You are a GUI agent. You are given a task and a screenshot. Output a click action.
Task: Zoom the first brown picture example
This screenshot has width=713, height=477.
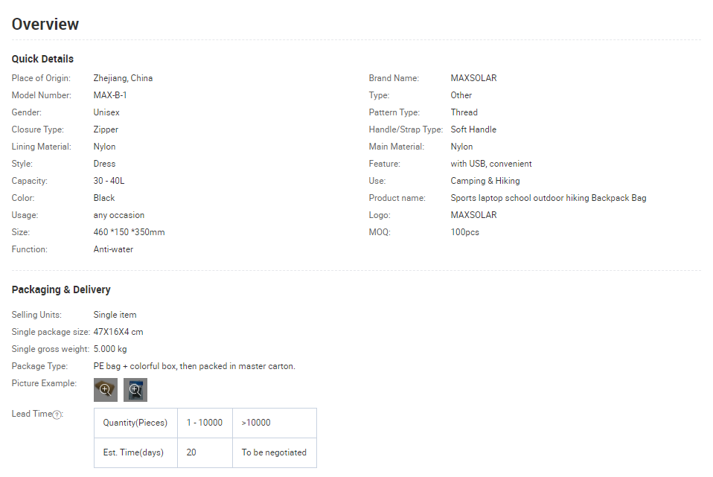point(106,390)
